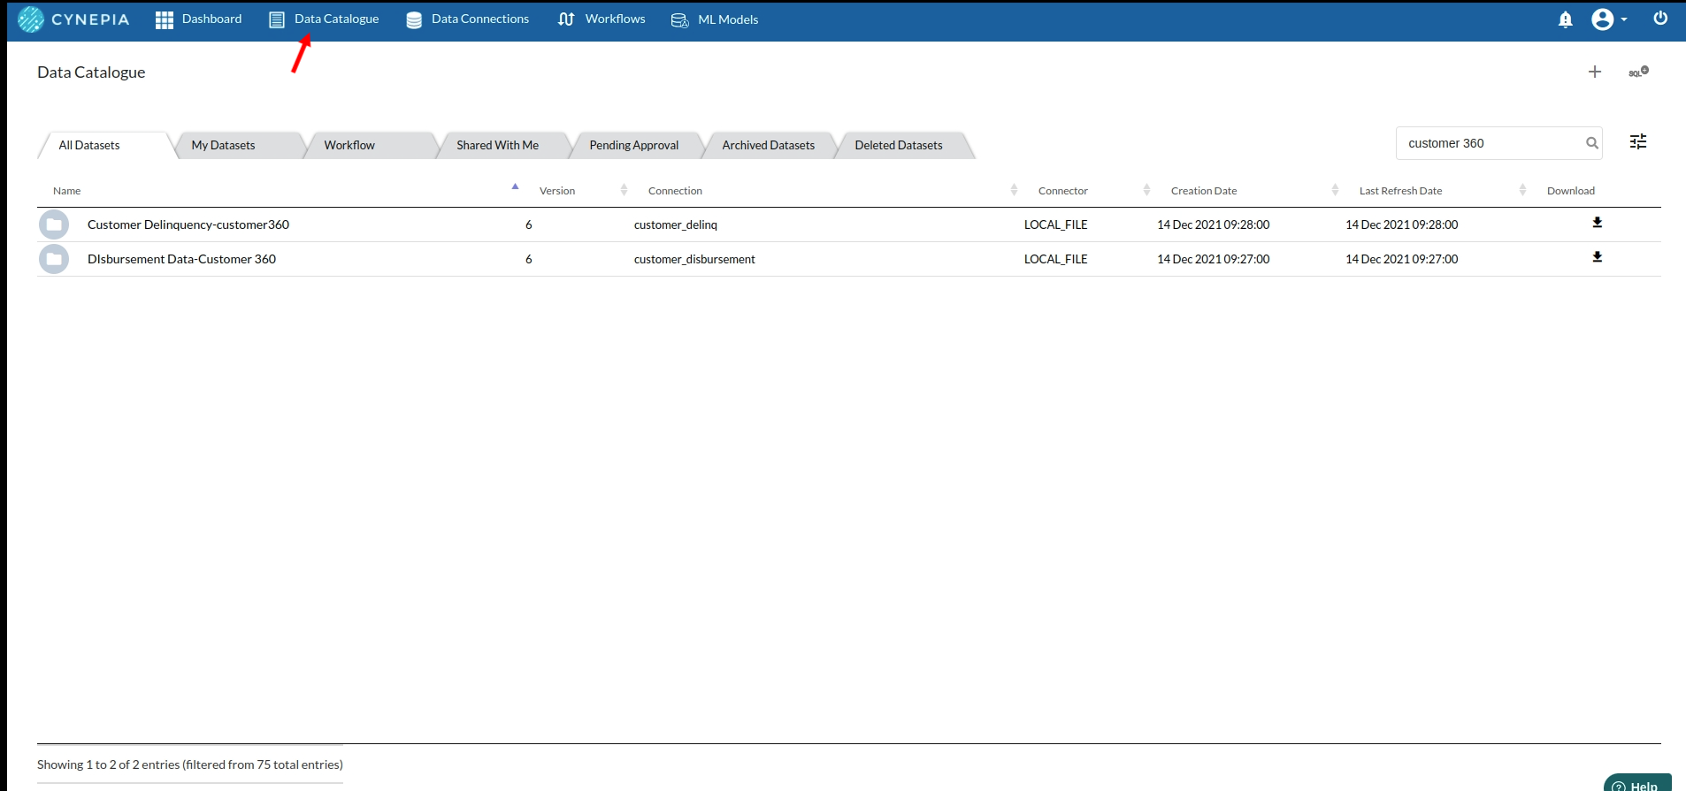This screenshot has width=1686, height=791.
Task: Open the Pending Approval tab
Action: point(637,145)
